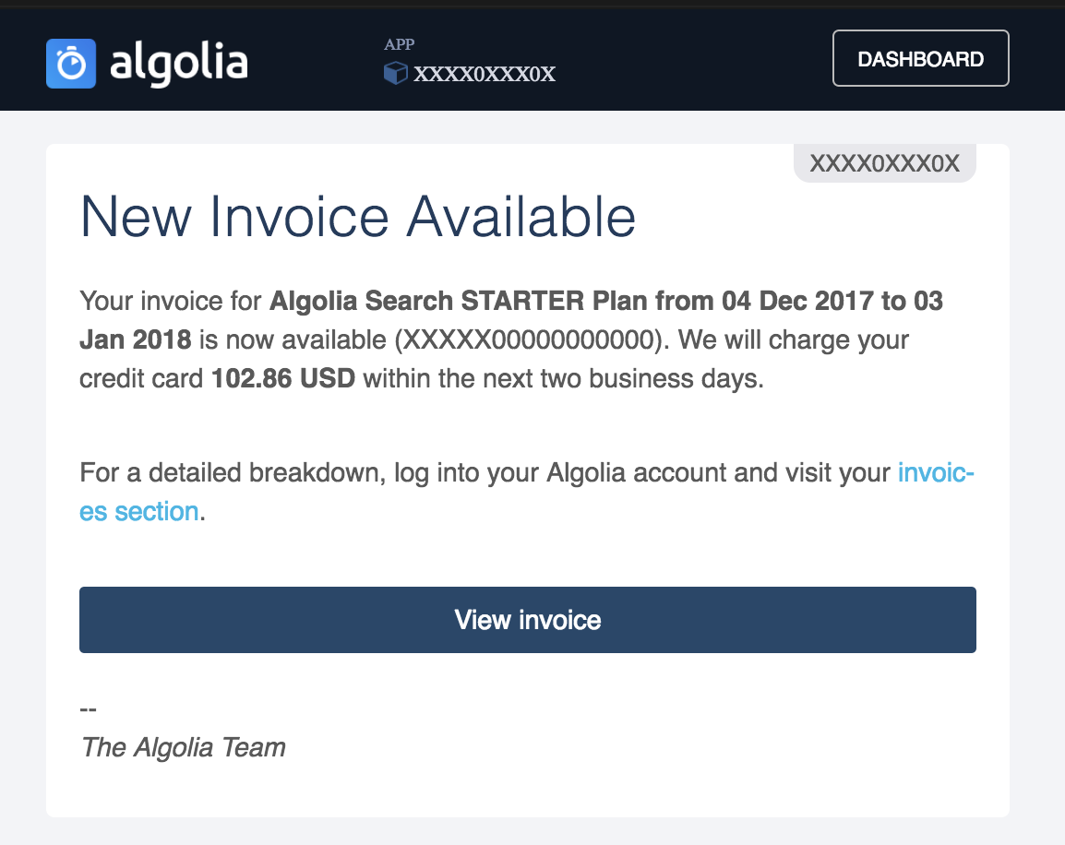The width and height of the screenshot is (1065, 845).
Task: Click the View invoice button
Action: (x=528, y=620)
